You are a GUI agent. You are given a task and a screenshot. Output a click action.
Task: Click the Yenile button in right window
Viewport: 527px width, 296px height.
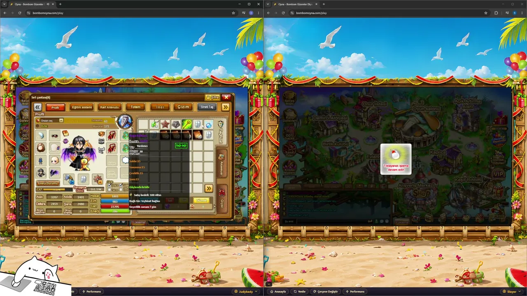pos(299,291)
